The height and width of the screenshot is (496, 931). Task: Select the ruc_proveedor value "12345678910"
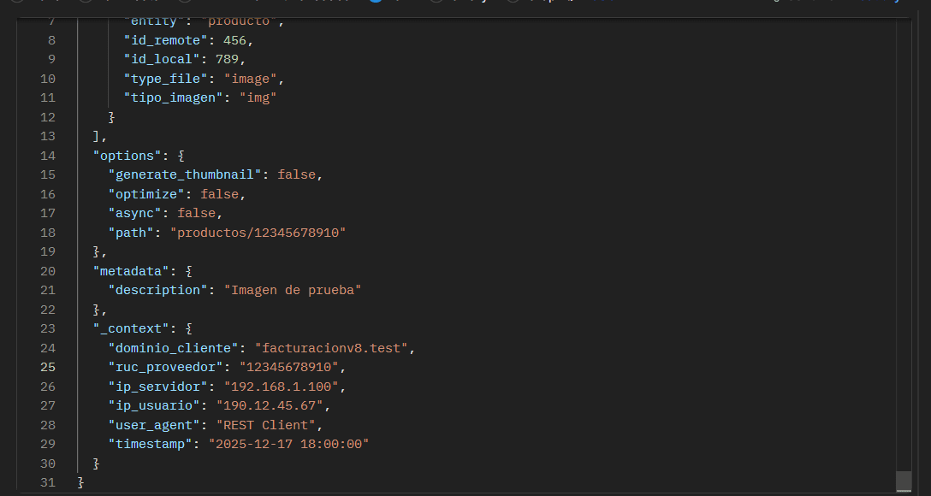(x=288, y=368)
